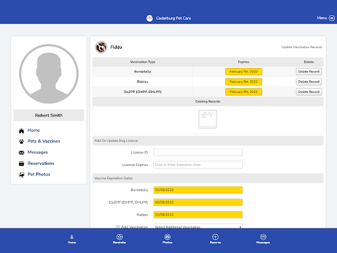
Task: Open the existing record document thumbnail
Action: [x=208, y=119]
